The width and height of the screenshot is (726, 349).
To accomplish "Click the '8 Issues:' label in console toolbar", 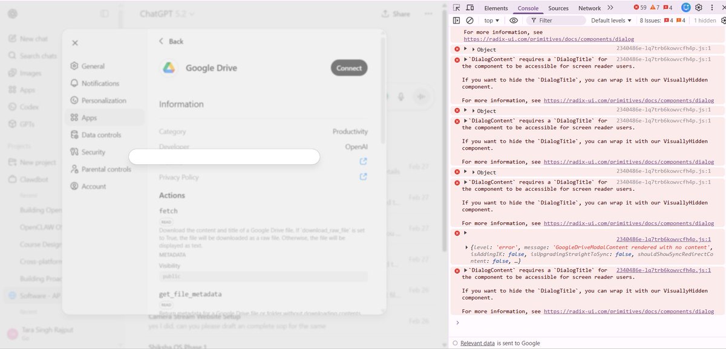I will [650, 21].
